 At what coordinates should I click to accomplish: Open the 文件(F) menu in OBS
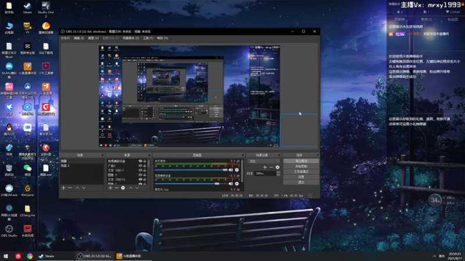coord(65,38)
